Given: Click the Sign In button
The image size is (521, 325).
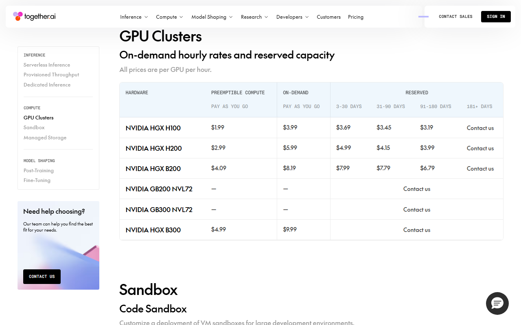Looking at the screenshot, I should coord(496,17).
